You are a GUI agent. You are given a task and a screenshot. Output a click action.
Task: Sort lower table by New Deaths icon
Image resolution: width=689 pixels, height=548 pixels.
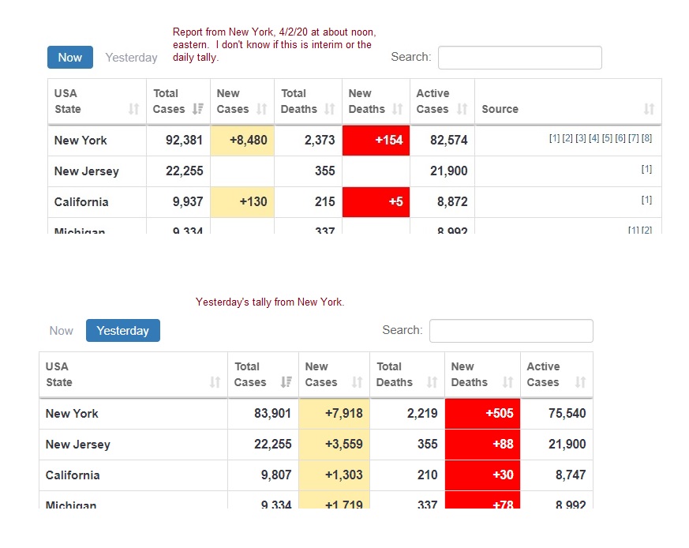pyautogui.click(x=507, y=381)
